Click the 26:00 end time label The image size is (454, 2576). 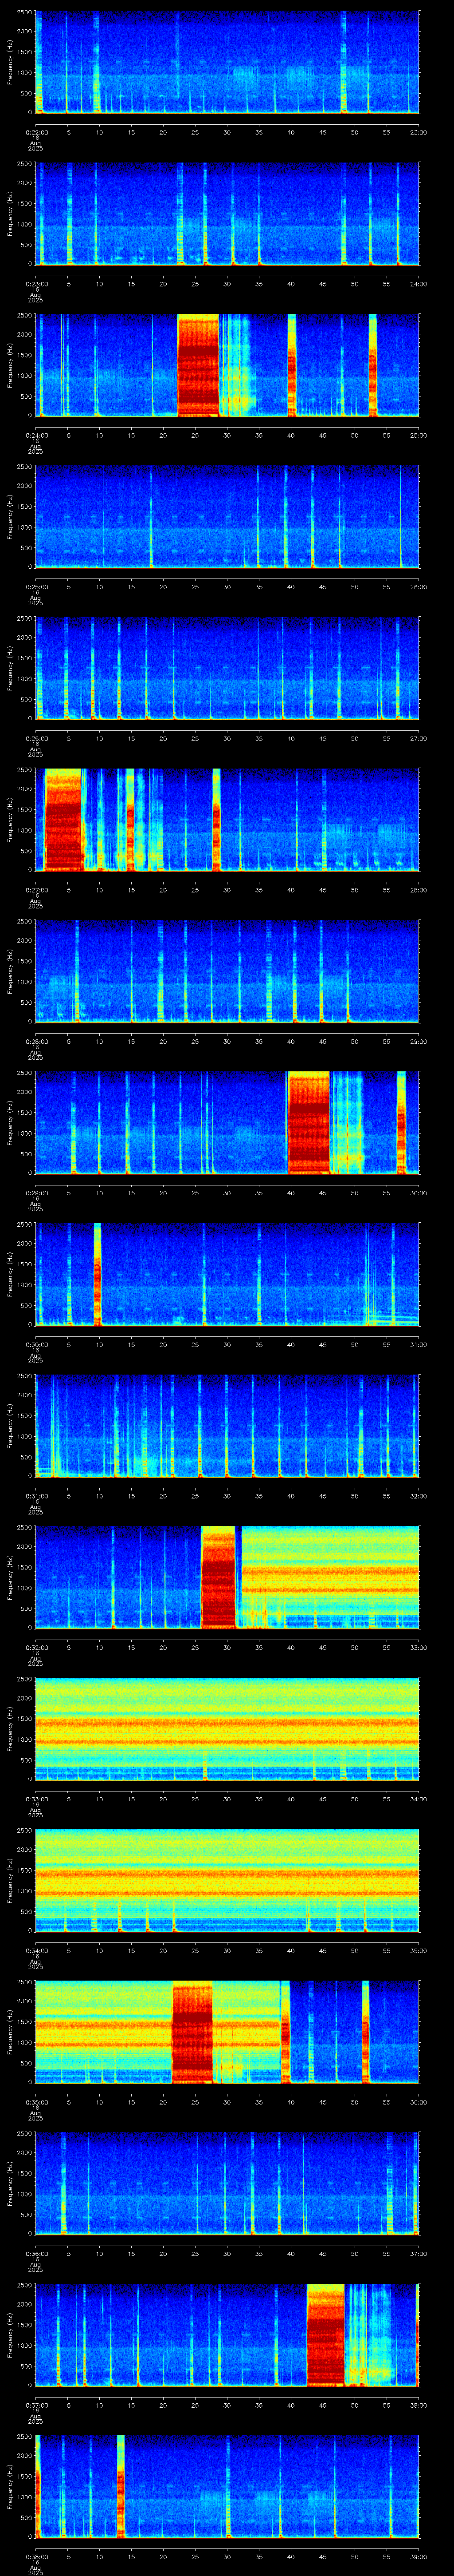pyautogui.click(x=419, y=586)
